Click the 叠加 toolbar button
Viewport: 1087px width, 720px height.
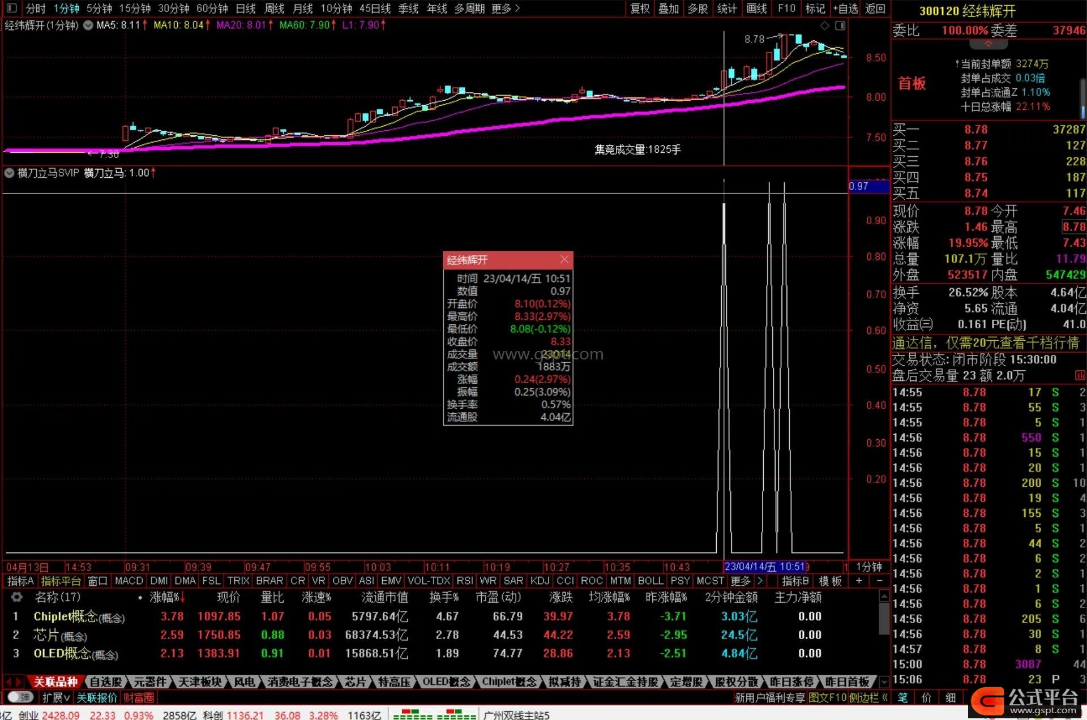(x=669, y=8)
